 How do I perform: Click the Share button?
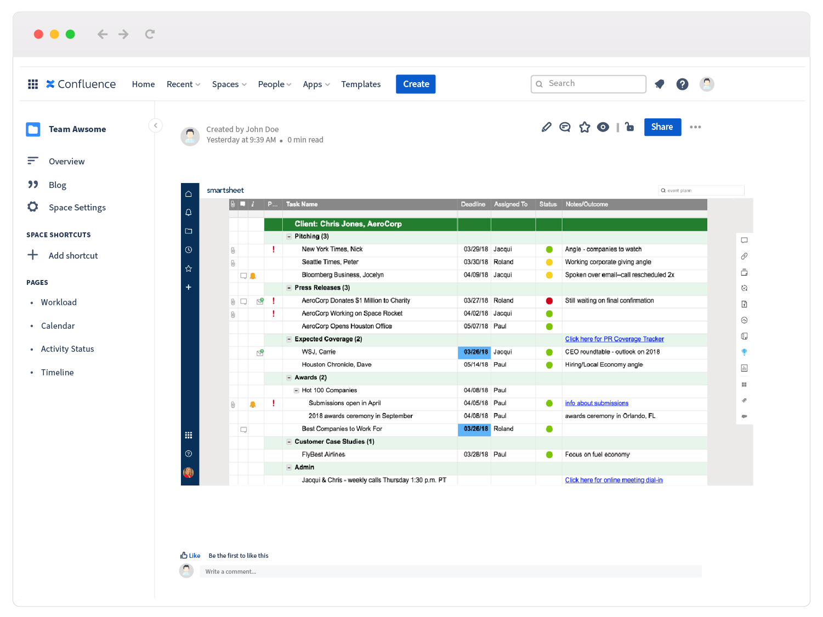pos(662,127)
